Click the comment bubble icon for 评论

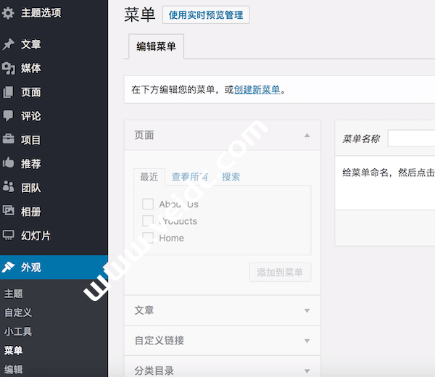[8, 116]
